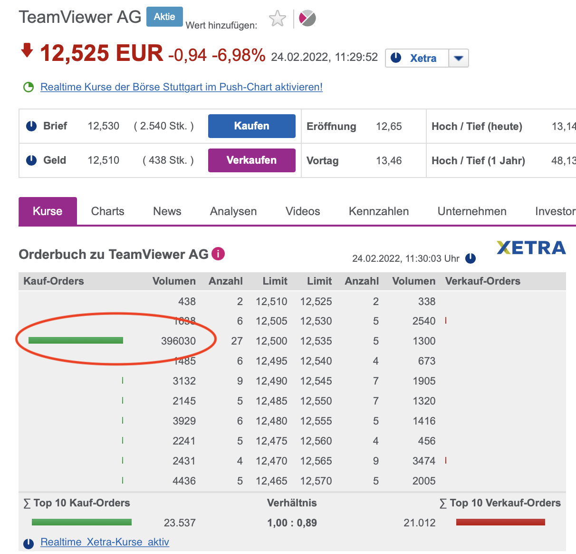Click the Realtime Xetra-Kurse aktiv link
This screenshot has width=576, height=554.
point(105,542)
